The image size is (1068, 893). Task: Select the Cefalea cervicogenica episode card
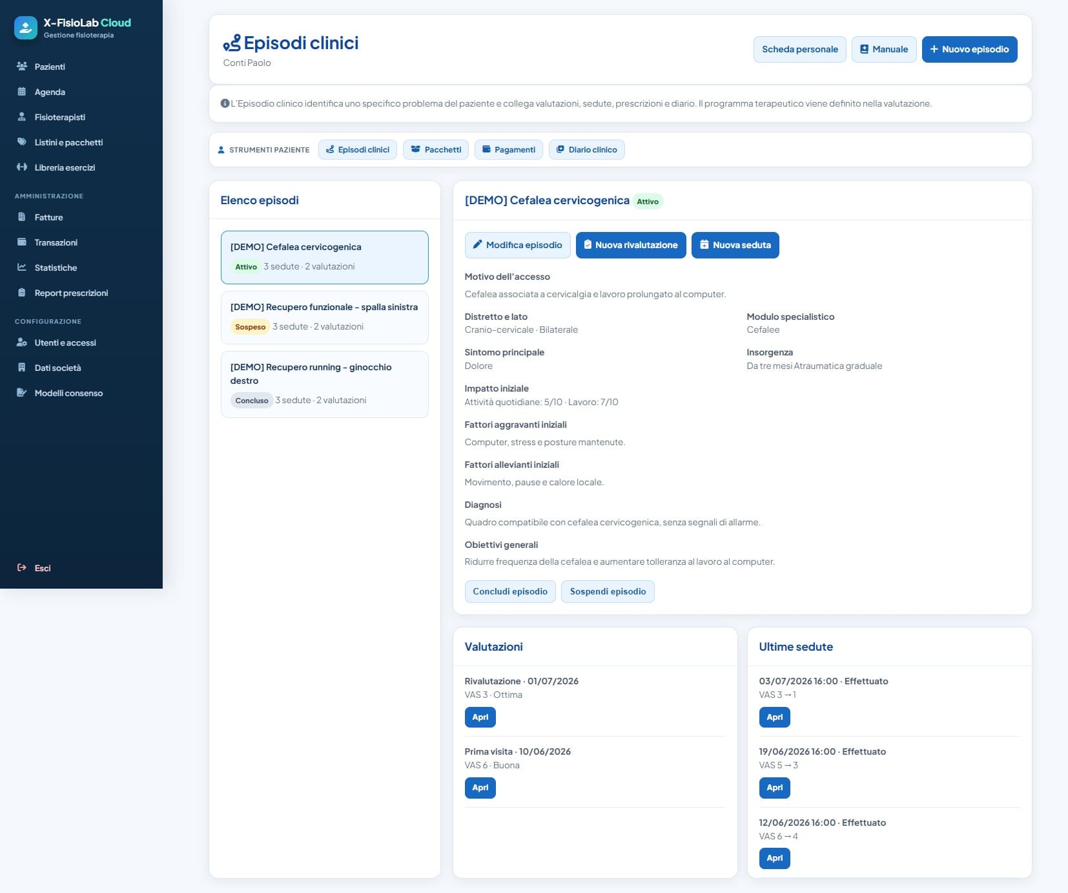pos(325,257)
